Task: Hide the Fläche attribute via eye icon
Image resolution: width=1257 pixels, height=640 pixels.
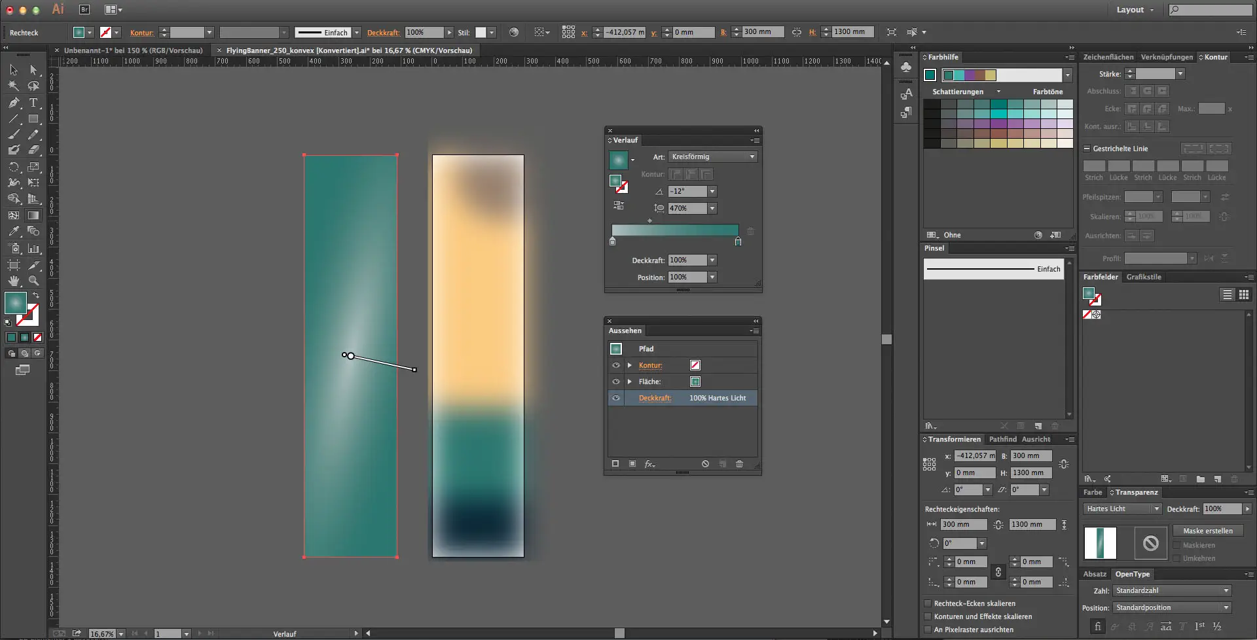Action: [x=615, y=382]
